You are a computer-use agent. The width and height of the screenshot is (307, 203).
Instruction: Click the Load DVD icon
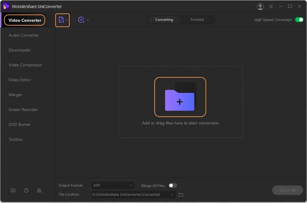pos(81,20)
